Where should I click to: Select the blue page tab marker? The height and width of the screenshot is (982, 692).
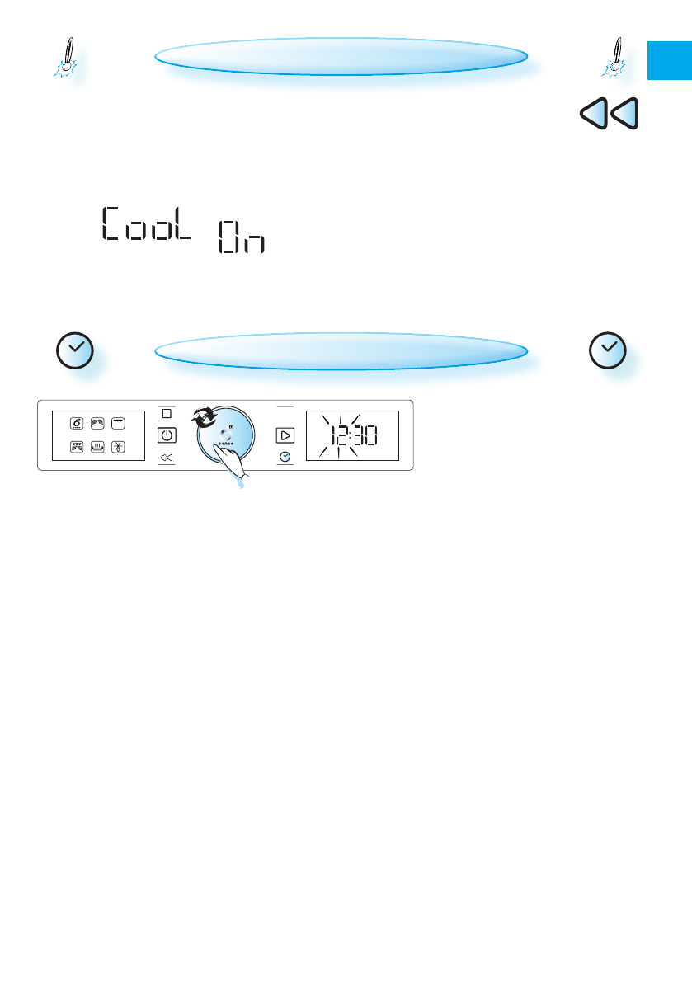(x=670, y=61)
